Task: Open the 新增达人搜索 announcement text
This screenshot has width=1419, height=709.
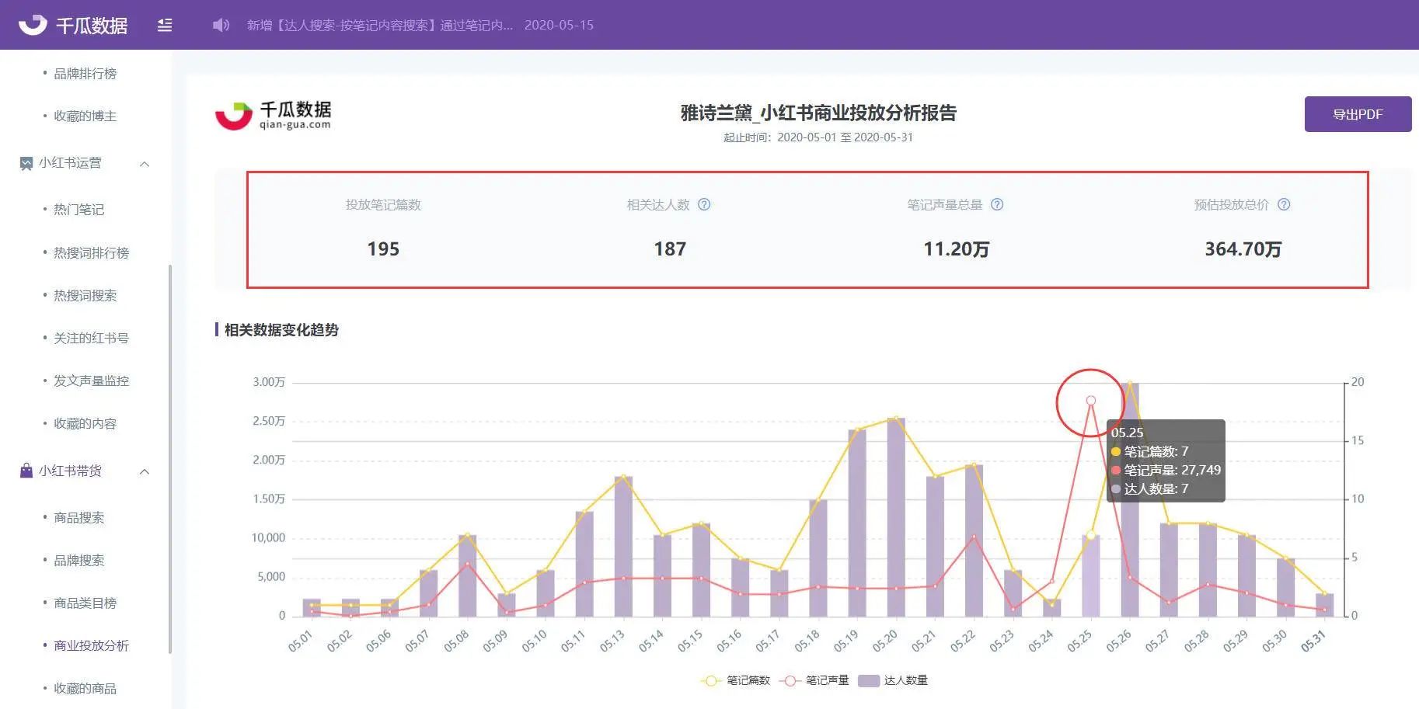Action: (x=380, y=25)
